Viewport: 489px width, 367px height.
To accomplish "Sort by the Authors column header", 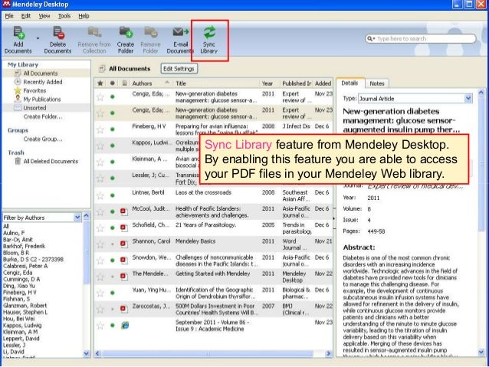I will [151, 84].
